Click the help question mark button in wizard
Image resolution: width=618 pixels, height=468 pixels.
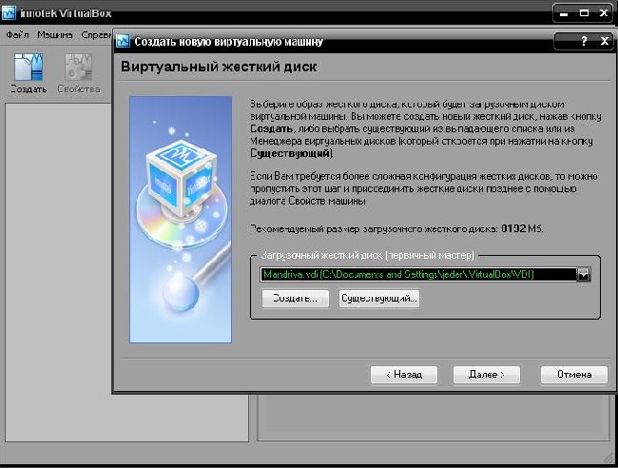(x=584, y=41)
